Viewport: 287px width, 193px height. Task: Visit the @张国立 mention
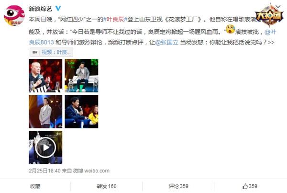pyautogui.click(x=166, y=42)
